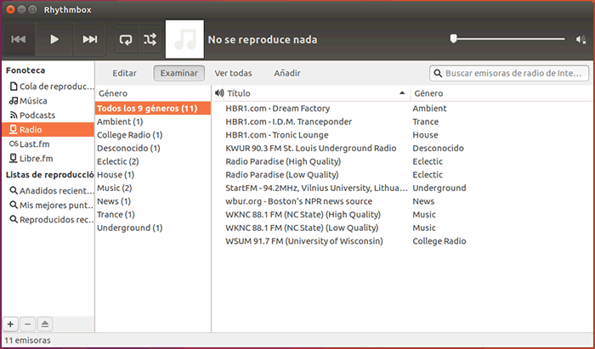Click the Editar button

tap(124, 73)
